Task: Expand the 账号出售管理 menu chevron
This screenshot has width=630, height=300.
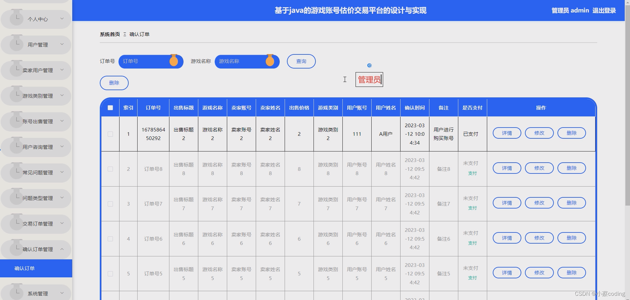Action: coord(62,121)
